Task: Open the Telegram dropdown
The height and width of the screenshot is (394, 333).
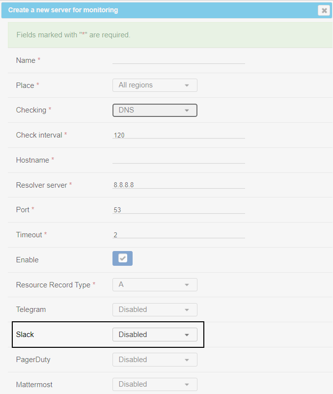Action: 155,310
